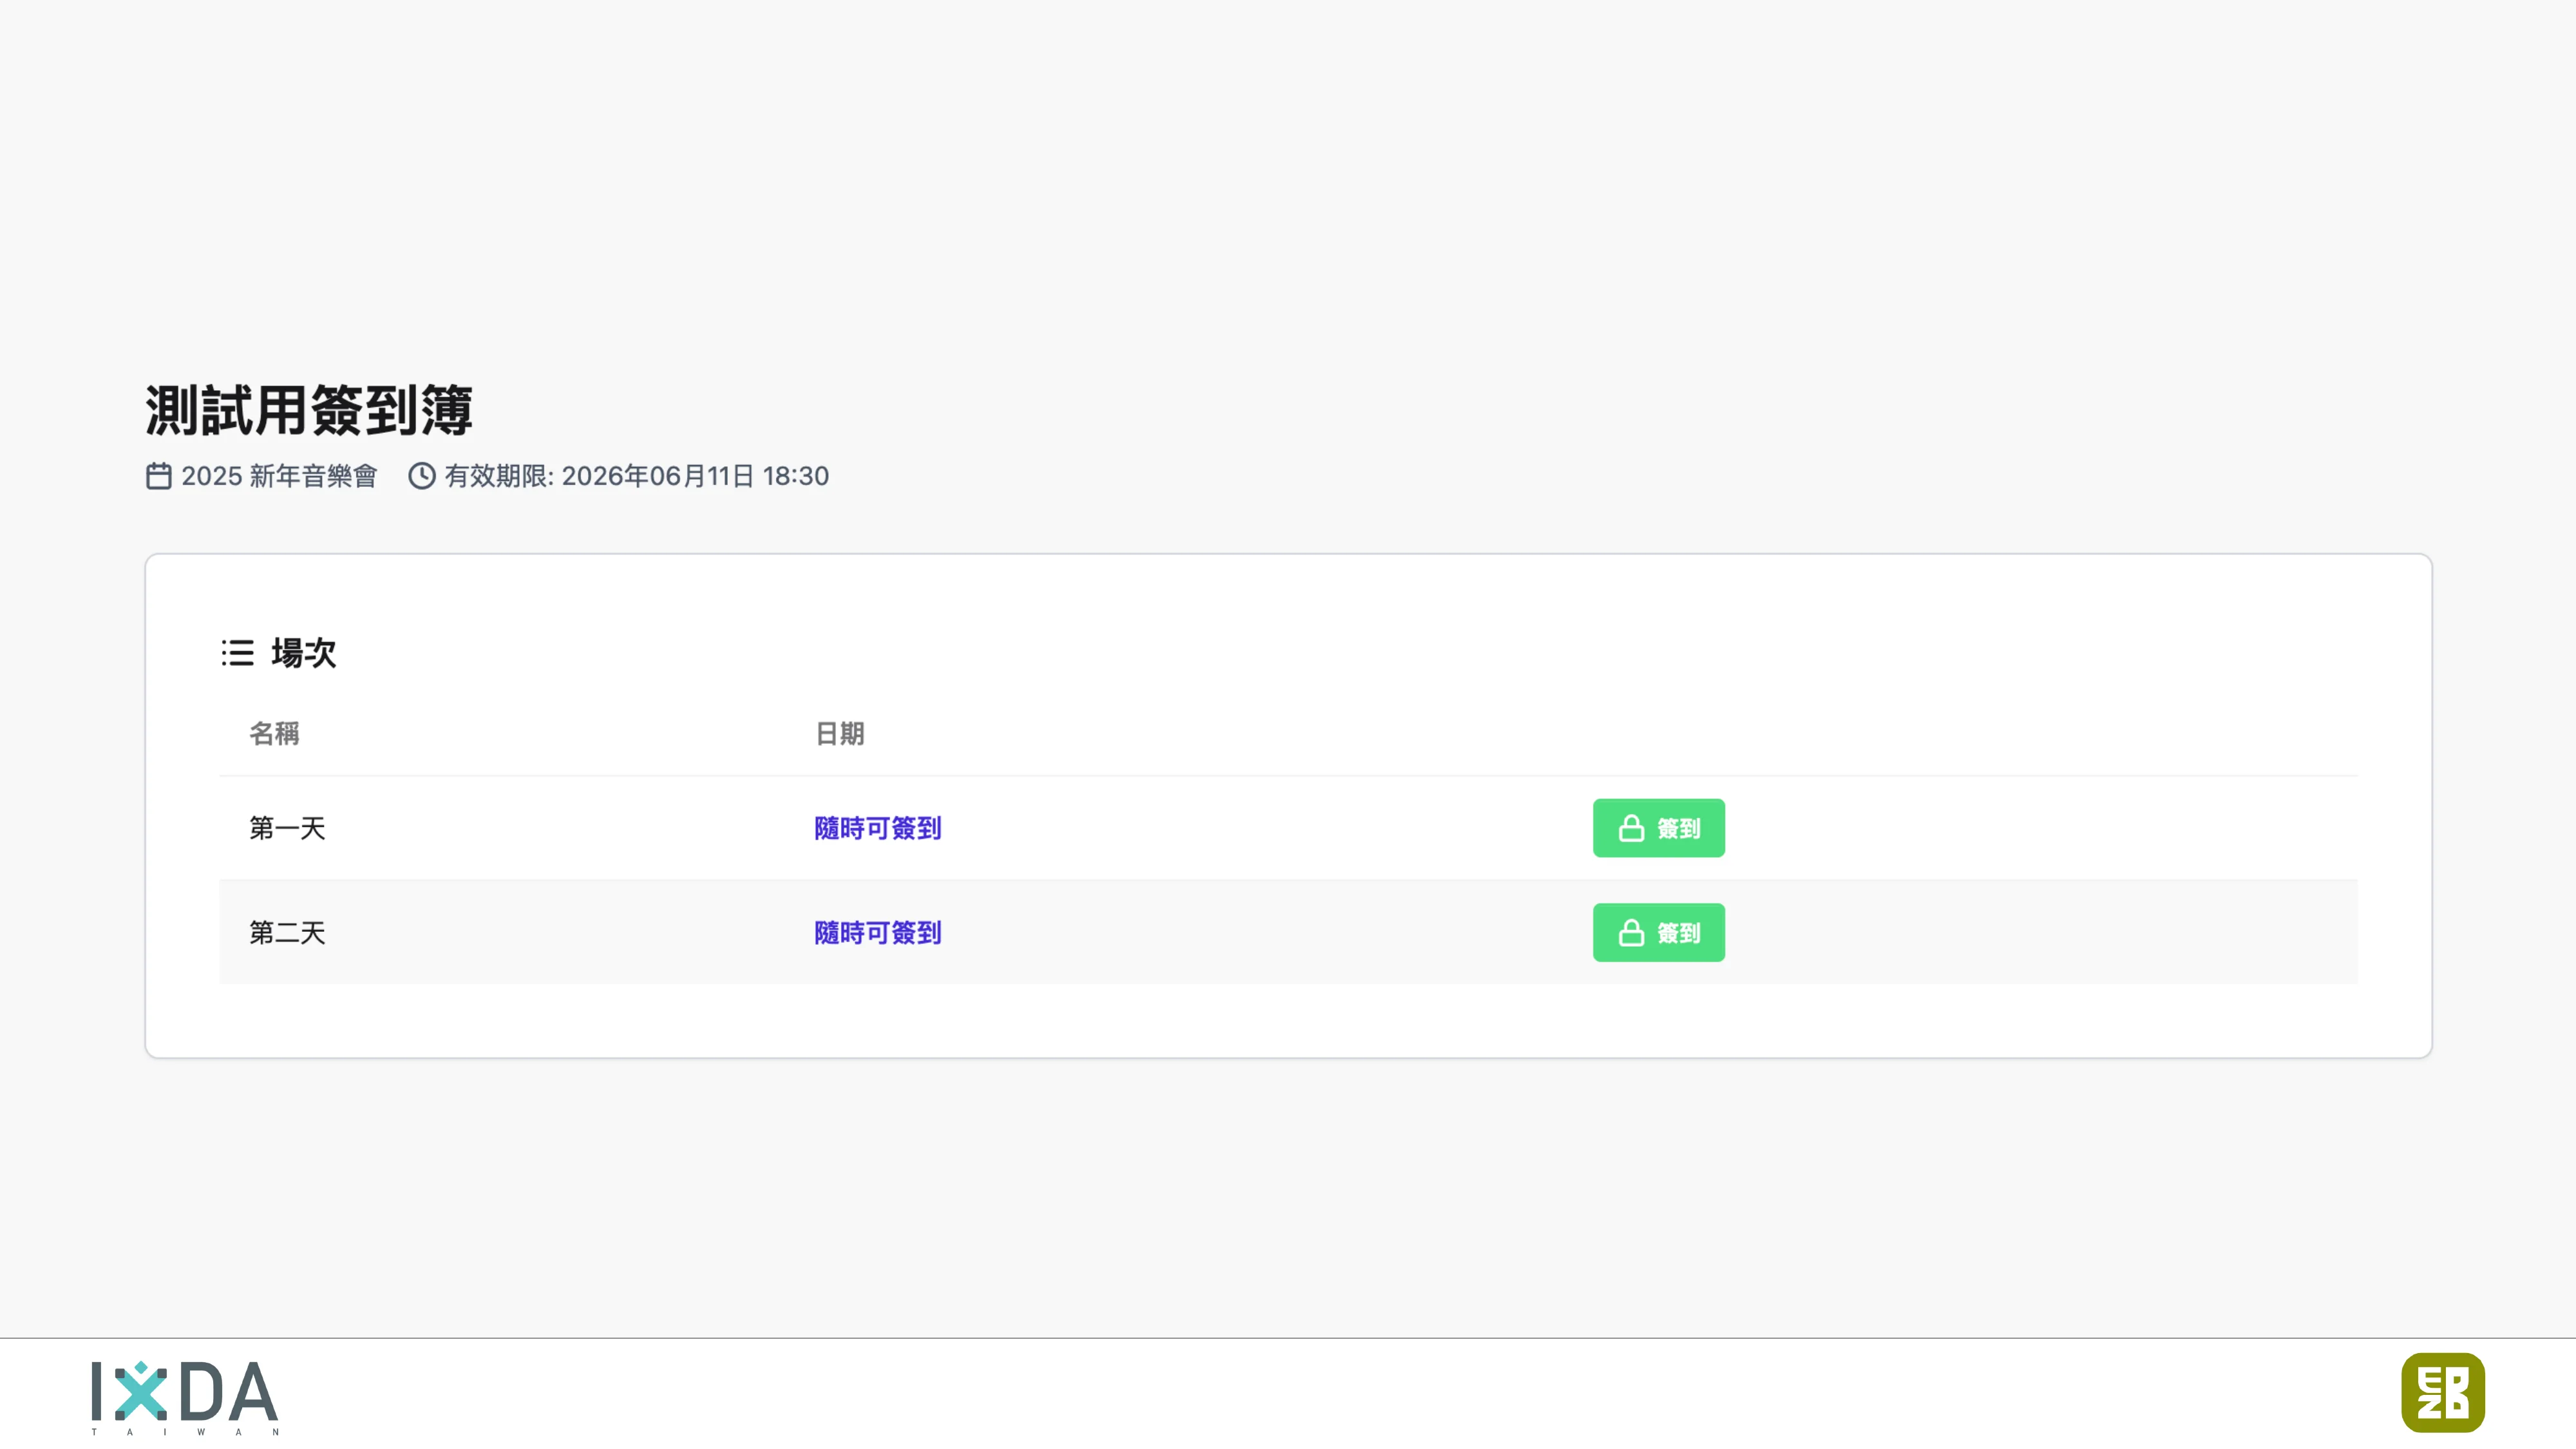Click the 簽到 button for 第一天
Screen dimensions: 2576x1449
tap(1658, 828)
